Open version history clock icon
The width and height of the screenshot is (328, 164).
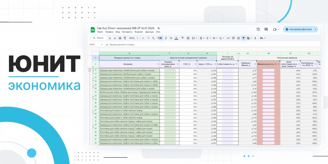point(258,29)
